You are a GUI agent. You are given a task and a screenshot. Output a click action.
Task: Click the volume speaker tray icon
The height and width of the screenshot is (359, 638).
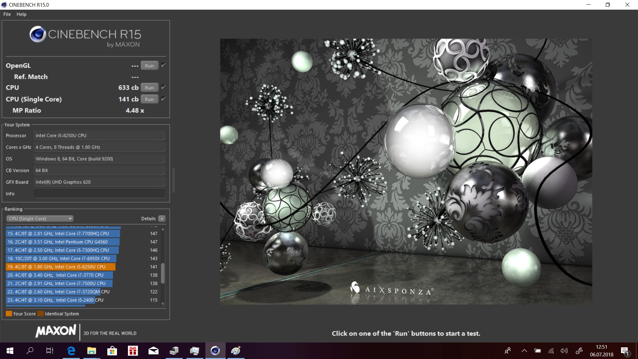coord(564,351)
